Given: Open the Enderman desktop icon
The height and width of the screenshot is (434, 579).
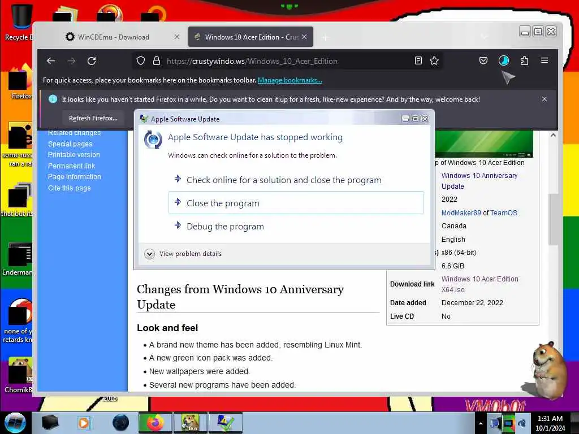Looking at the screenshot, I should coord(18,259).
